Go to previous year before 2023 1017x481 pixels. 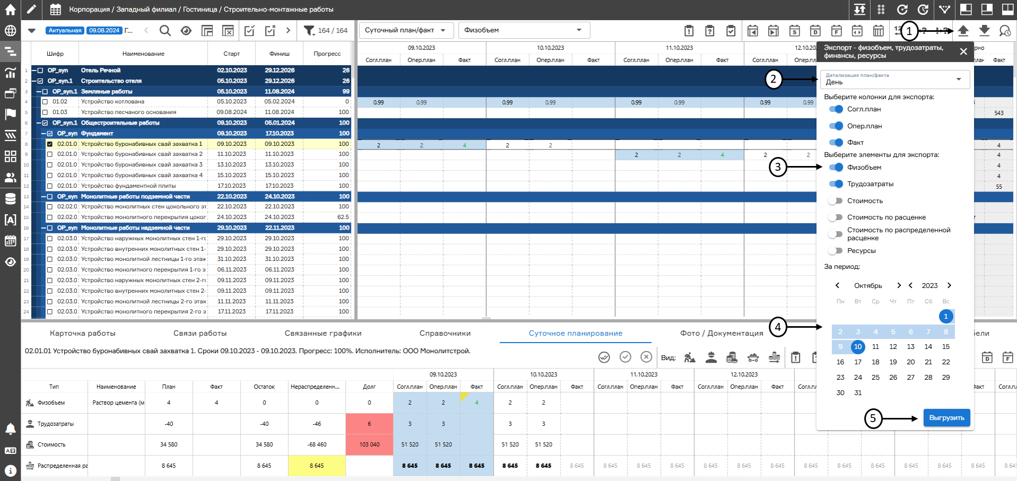click(x=910, y=285)
